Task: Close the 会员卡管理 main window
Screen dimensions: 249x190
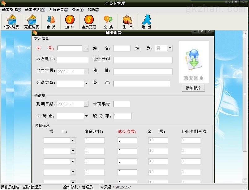Action: click(243, 2)
